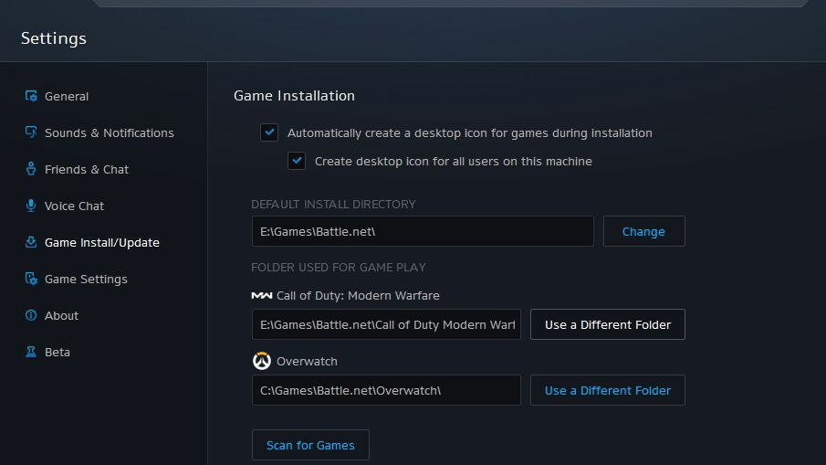Click the General settings icon
The height and width of the screenshot is (465, 826).
coord(31,96)
